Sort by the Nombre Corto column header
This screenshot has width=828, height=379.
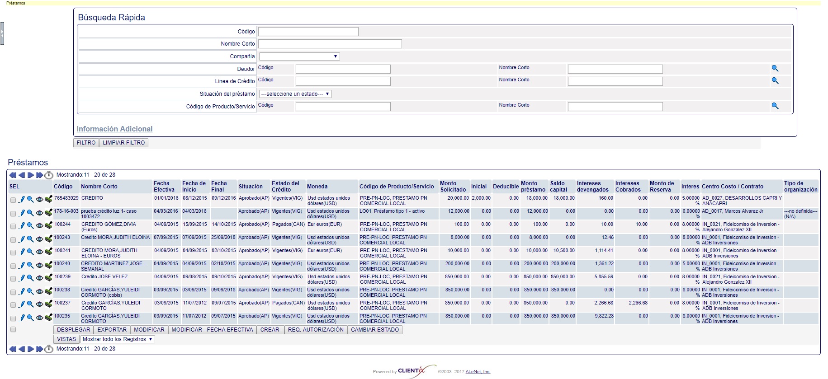(x=99, y=187)
